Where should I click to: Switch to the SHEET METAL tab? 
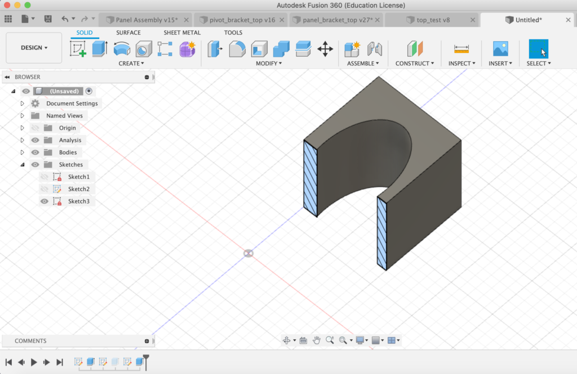(182, 33)
